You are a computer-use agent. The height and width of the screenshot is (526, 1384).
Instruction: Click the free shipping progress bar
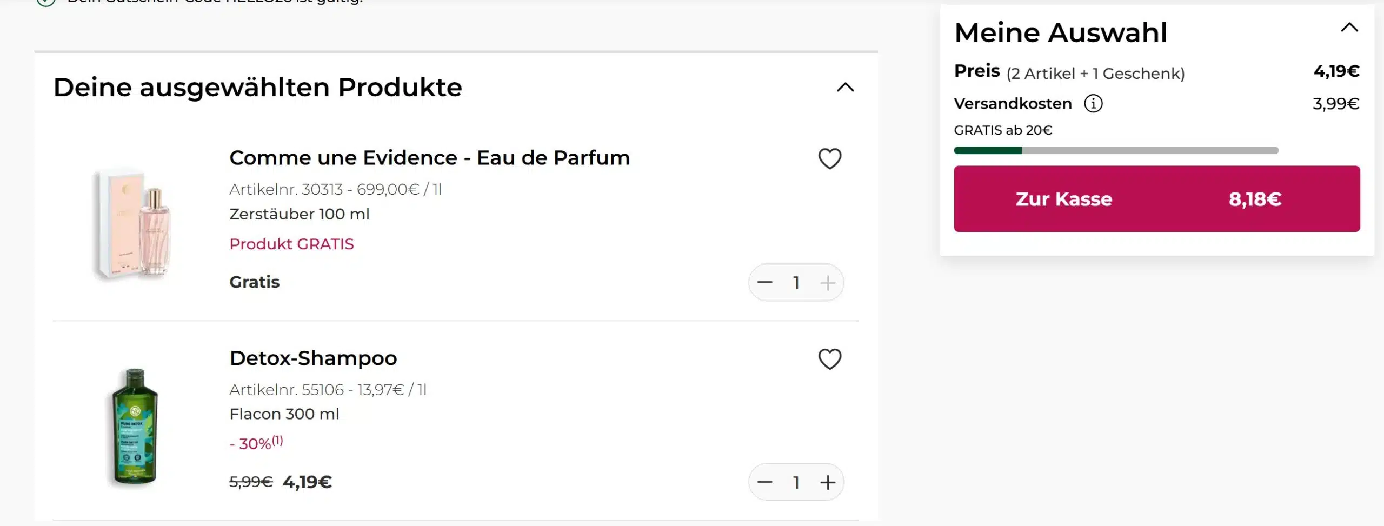point(1116,150)
